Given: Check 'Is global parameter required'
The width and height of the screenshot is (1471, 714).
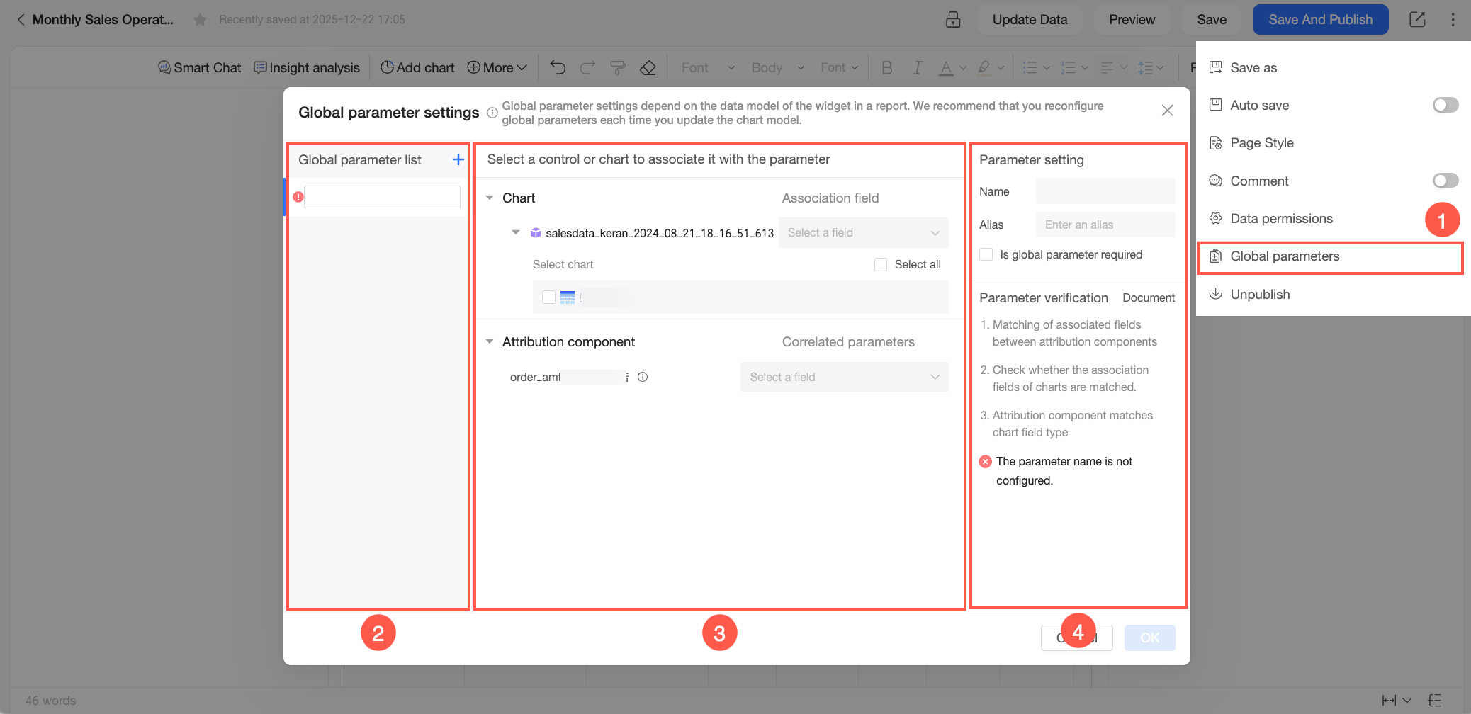Looking at the screenshot, I should click(986, 254).
